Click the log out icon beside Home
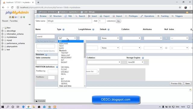 [x=13, y=17]
